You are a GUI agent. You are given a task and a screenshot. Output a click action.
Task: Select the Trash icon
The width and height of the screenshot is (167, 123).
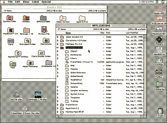click(x=160, y=111)
